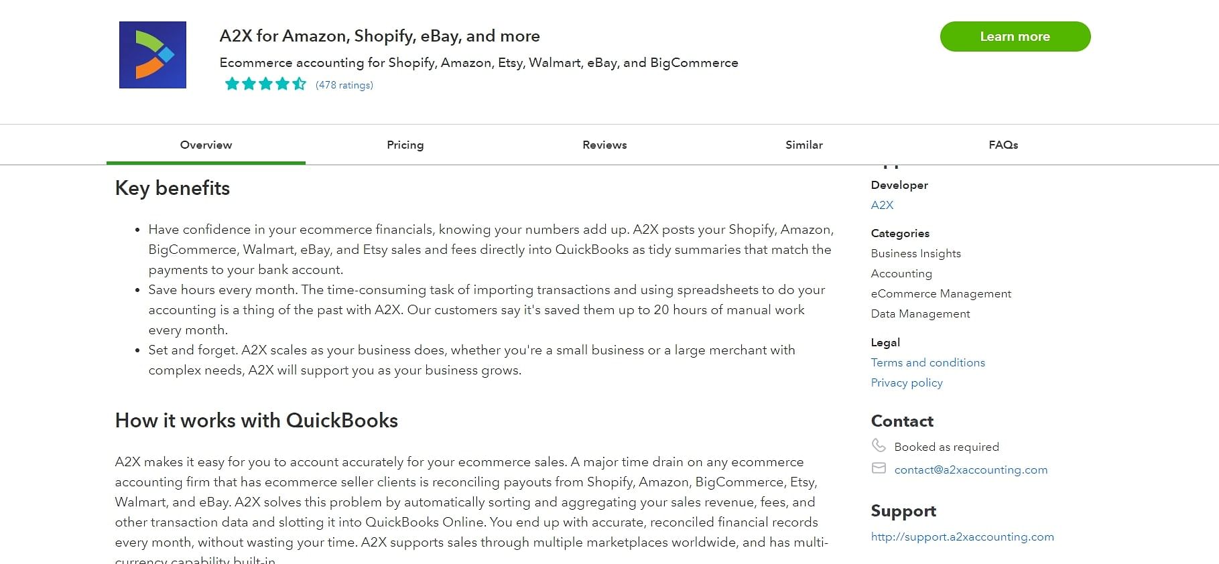This screenshot has width=1219, height=564.
Task: Open the 478 ratings link
Action: pyautogui.click(x=344, y=85)
